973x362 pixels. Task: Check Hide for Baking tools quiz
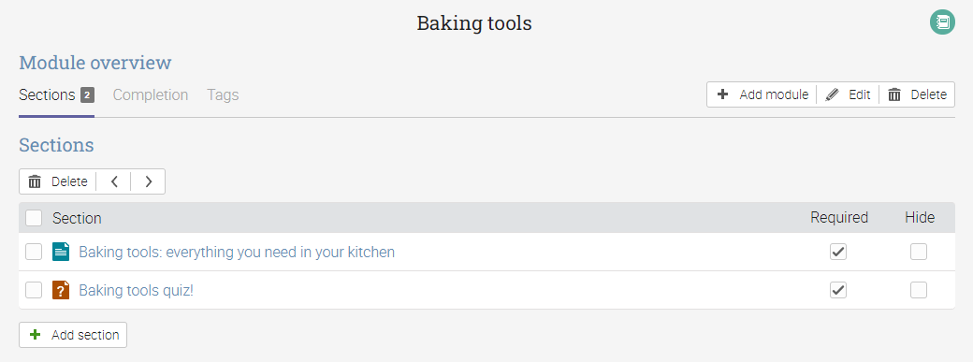coord(919,290)
